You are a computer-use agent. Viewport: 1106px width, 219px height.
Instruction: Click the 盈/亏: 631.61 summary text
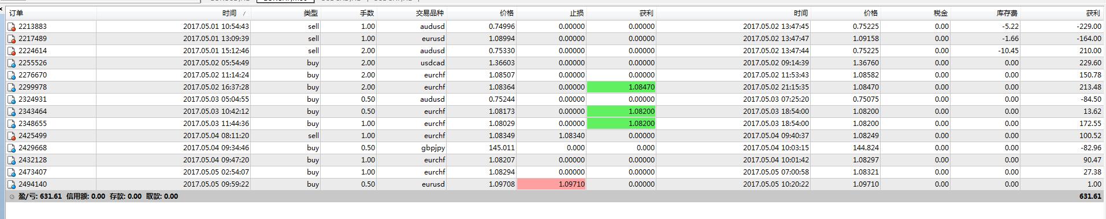(x=40, y=196)
